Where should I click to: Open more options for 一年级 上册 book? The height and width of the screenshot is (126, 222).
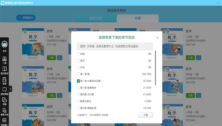point(60,58)
